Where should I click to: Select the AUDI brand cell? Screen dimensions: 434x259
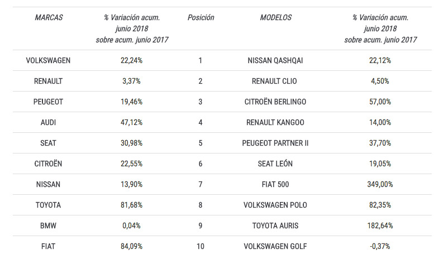(x=49, y=122)
